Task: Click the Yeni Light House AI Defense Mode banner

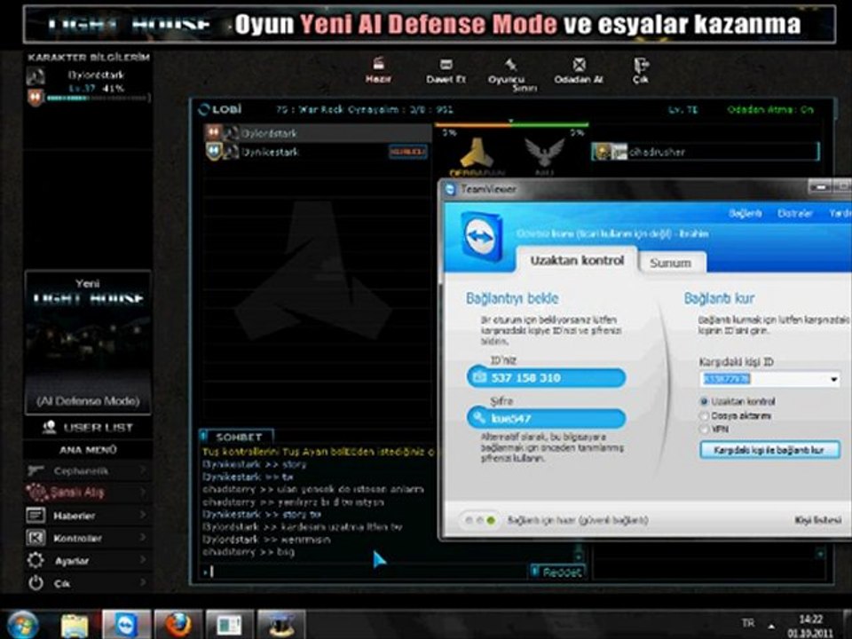Action: (x=88, y=343)
